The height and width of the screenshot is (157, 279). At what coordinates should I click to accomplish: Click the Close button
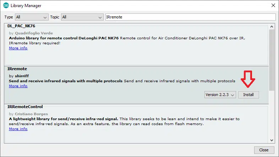point(264,150)
